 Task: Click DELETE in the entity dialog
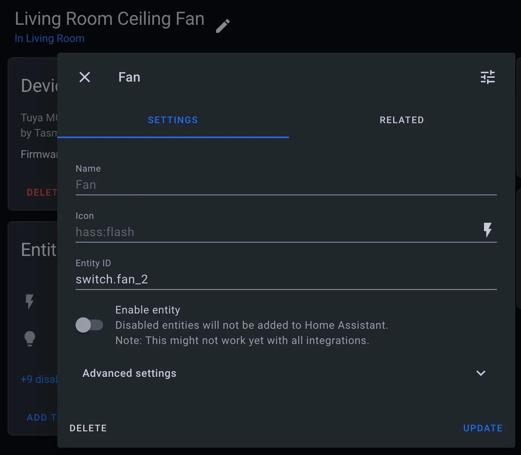coord(88,428)
